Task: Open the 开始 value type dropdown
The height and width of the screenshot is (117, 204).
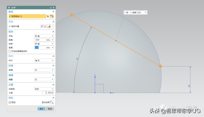Action: pyautogui.click(x=44, y=36)
